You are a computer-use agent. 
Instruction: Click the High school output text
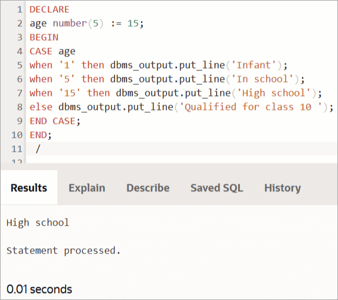click(x=38, y=223)
